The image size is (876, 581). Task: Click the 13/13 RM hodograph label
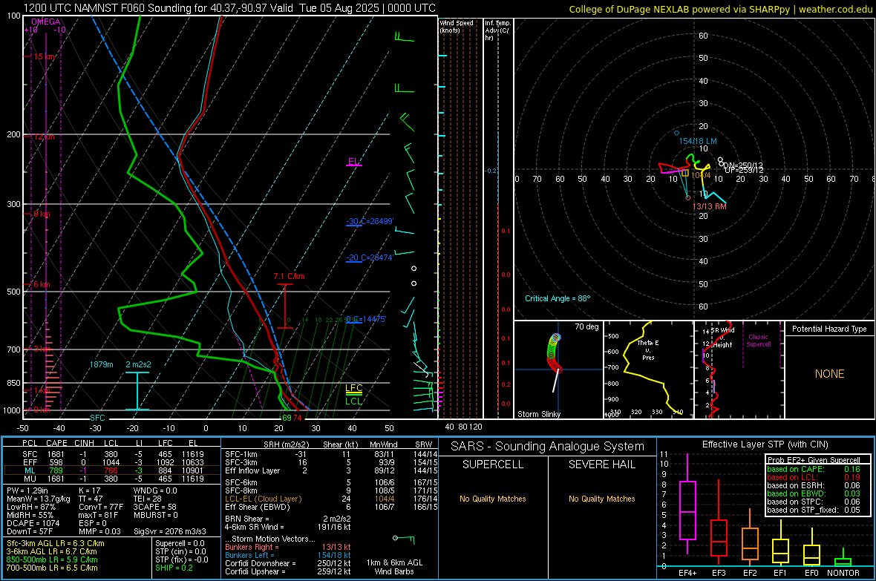point(710,206)
